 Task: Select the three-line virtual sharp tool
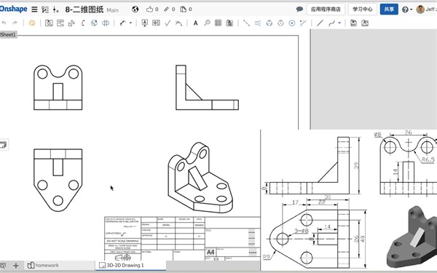(258, 23)
